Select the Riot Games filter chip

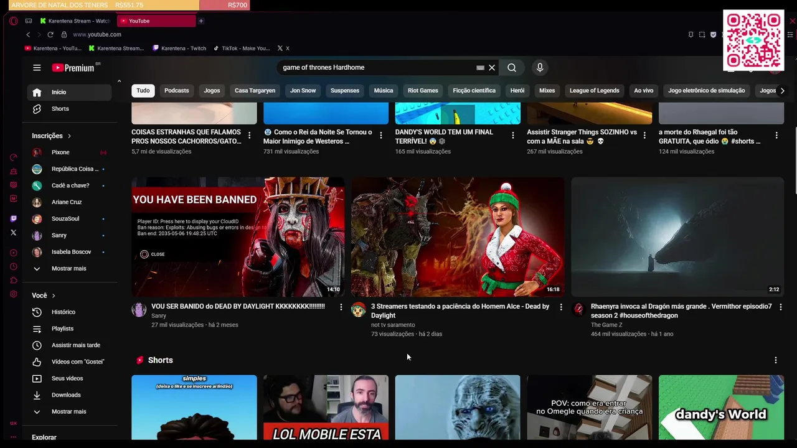click(423, 91)
